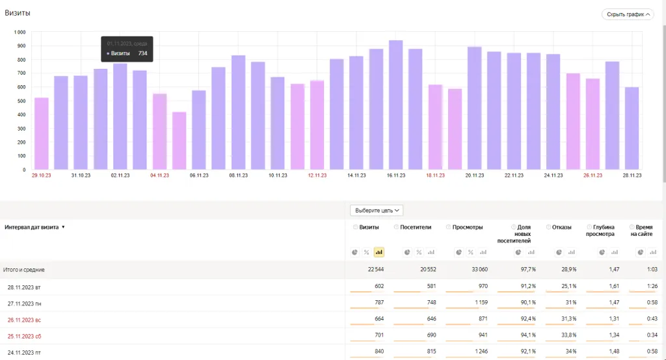
Task: Select pie chart icon under Доля новых посетителей
Action: (x=518, y=252)
